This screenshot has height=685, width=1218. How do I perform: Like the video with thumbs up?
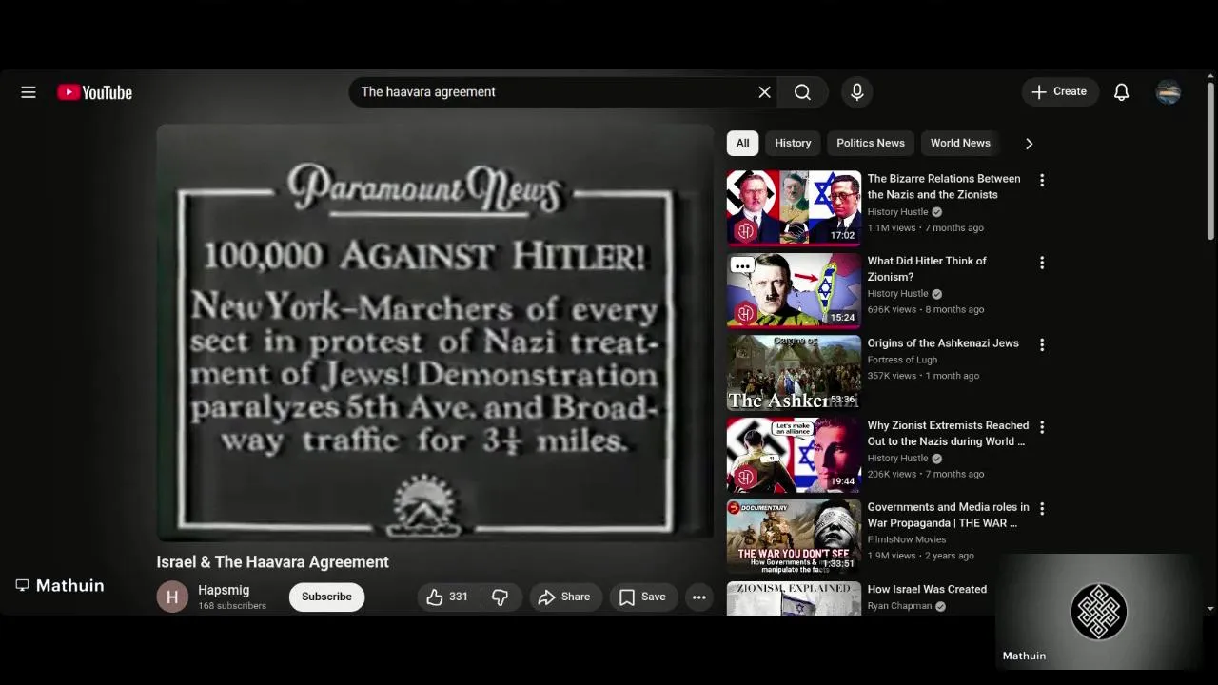coord(447,597)
